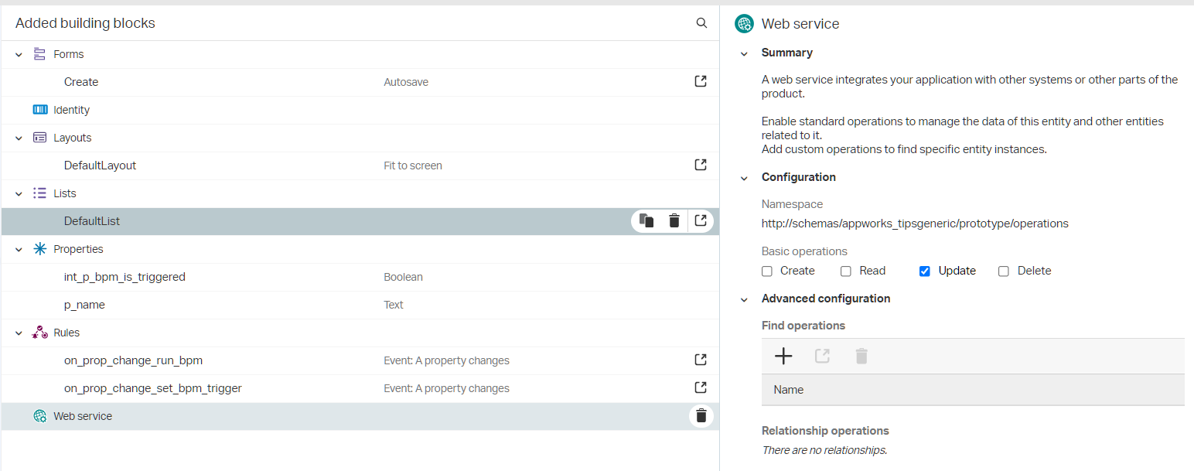
Task: Search the added building blocks
Action: coord(701,23)
